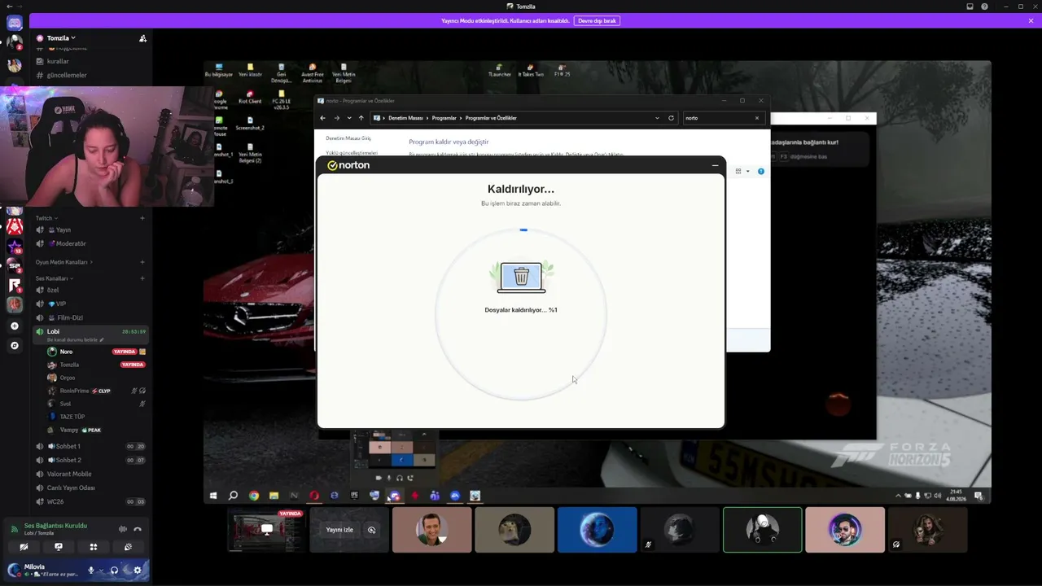Click the Norton logo in the uninstaller

348,165
